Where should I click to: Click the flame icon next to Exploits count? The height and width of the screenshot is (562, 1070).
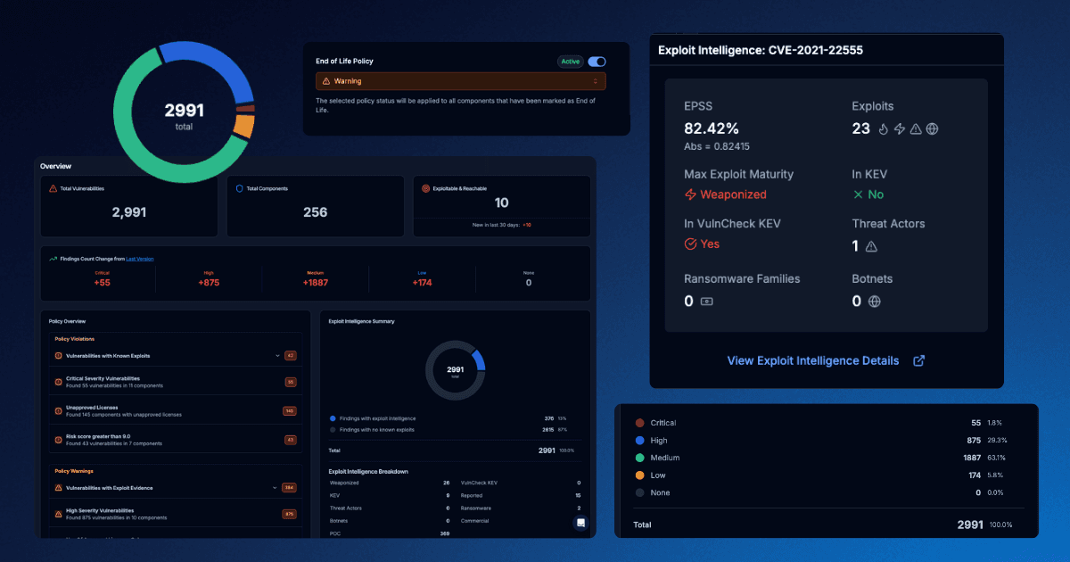[883, 129]
